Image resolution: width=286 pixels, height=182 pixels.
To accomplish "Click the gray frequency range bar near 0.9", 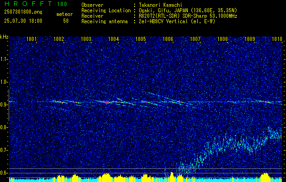I will (x=9, y=105).
